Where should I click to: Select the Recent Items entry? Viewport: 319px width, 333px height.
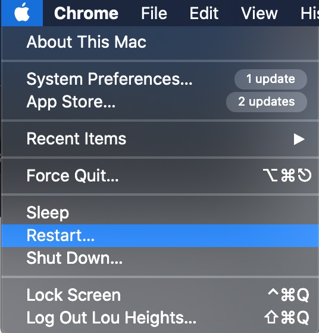click(160, 139)
